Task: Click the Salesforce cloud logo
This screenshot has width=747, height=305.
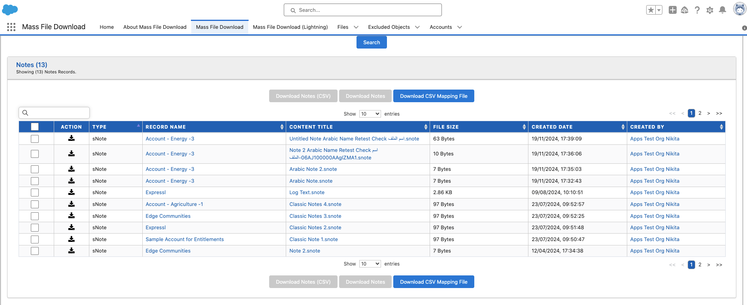Action: (x=10, y=10)
